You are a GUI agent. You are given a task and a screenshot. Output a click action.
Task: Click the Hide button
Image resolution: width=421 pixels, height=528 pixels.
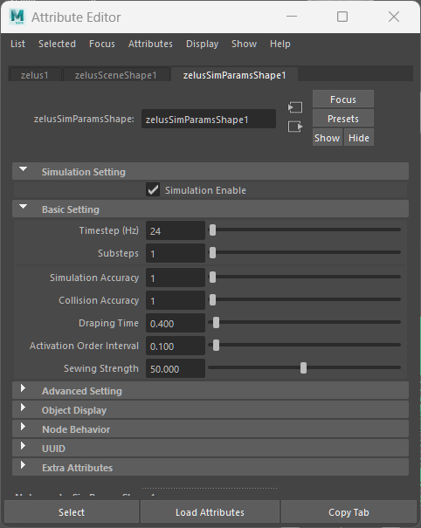[359, 138]
